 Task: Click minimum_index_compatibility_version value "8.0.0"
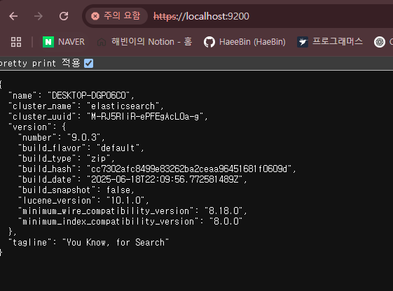click(x=226, y=222)
